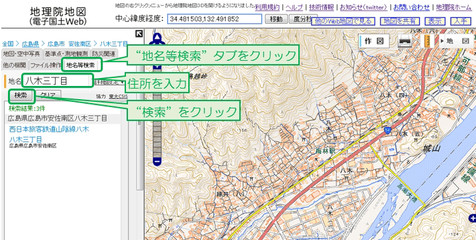Click 他のWeb地図で見る button
The height and width of the screenshot is (240, 476).
(343, 21)
